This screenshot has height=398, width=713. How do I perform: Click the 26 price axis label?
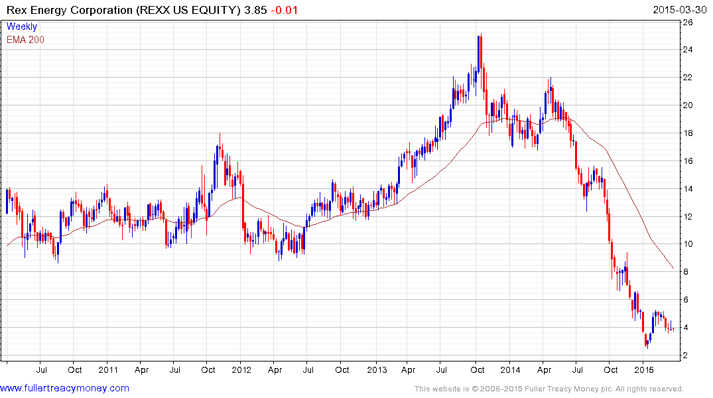coord(688,23)
